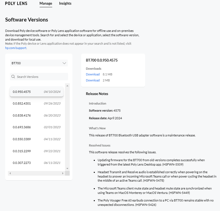Image resolution: width=220 pixels, height=211 pixels.
Task: Select version 0.0.307.2273
Action: 37,163
